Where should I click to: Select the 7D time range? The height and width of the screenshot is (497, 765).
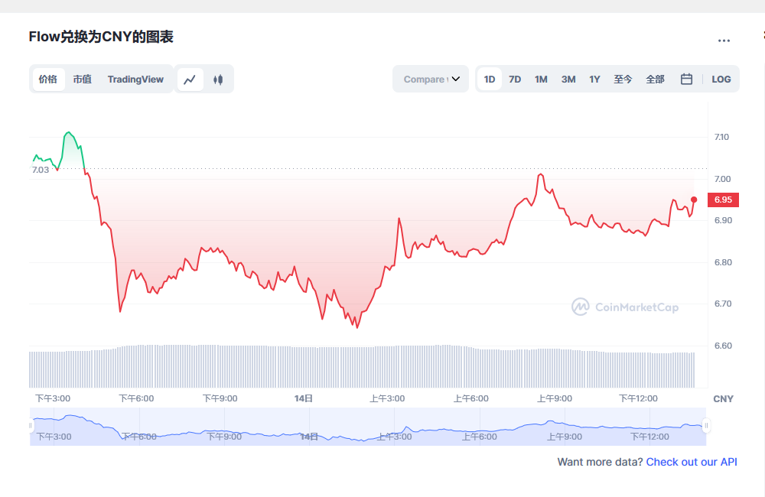pyautogui.click(x=515, y=80)
